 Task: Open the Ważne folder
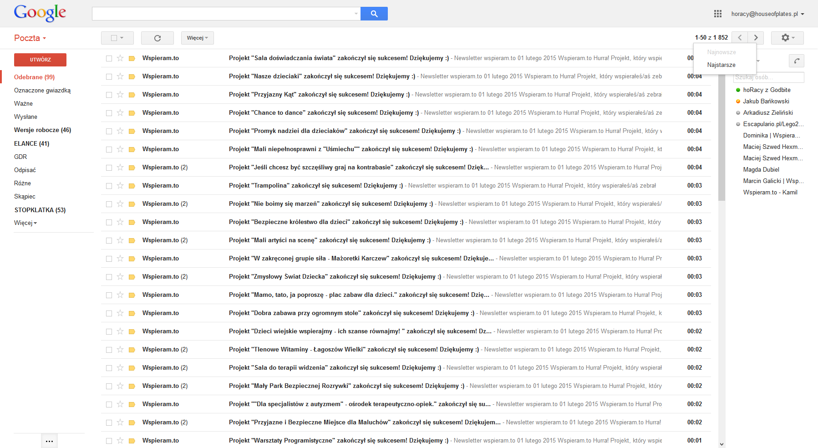pyautogui.click(x=23, y=103)
